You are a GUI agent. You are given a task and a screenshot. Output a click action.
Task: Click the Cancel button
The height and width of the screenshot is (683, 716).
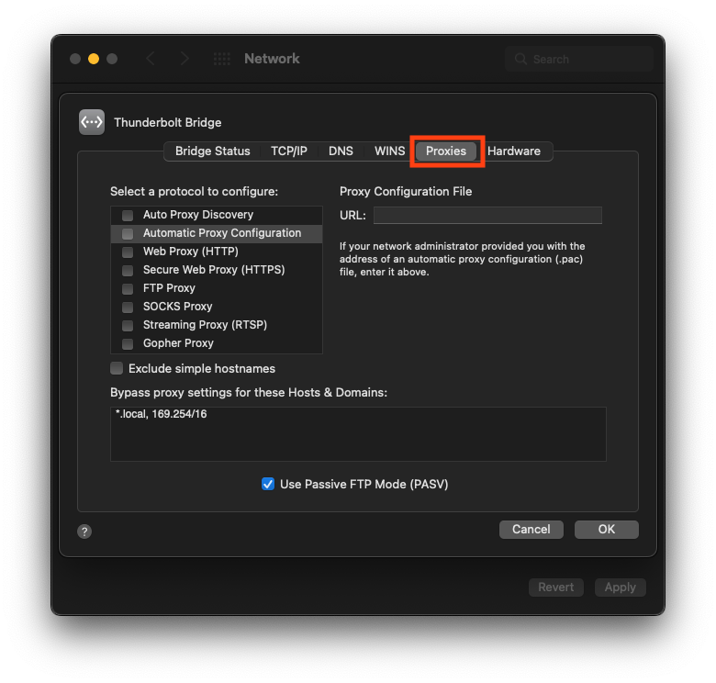click(x=531, y=529)
